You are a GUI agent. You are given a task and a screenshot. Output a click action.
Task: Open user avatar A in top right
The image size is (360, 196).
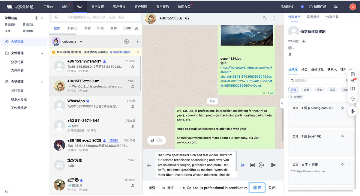click(353, 7)
